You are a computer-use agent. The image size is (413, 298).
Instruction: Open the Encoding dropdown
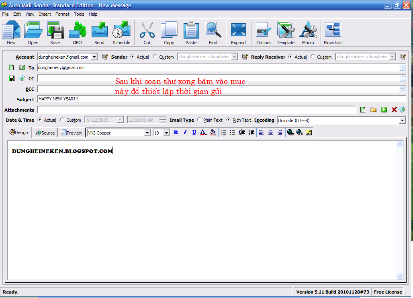[402, 120]
